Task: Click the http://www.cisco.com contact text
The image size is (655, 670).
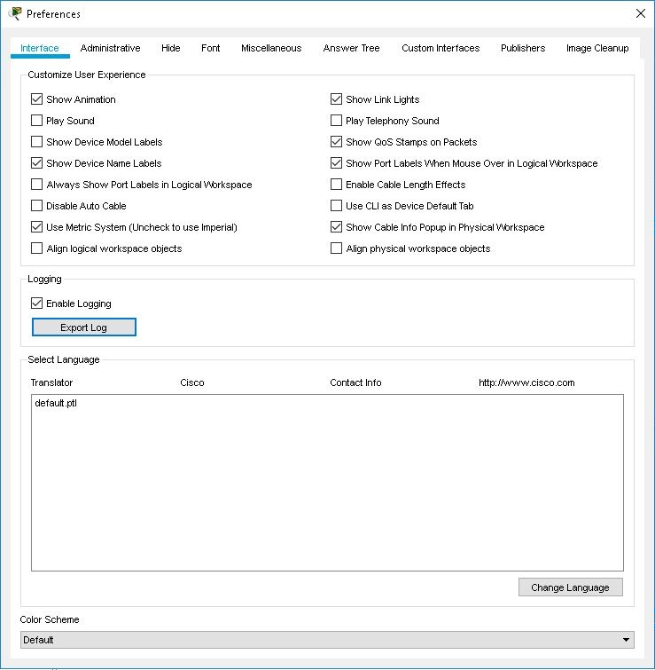Action: [x=526, y=382]
